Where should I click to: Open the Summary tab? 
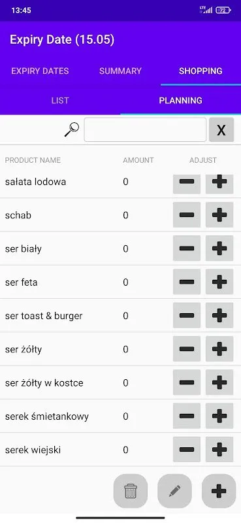[x=120, y=71]
